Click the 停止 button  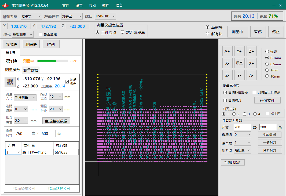276,32
